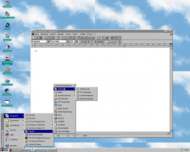Click the chart graph toolbar icon

(93, 38)
